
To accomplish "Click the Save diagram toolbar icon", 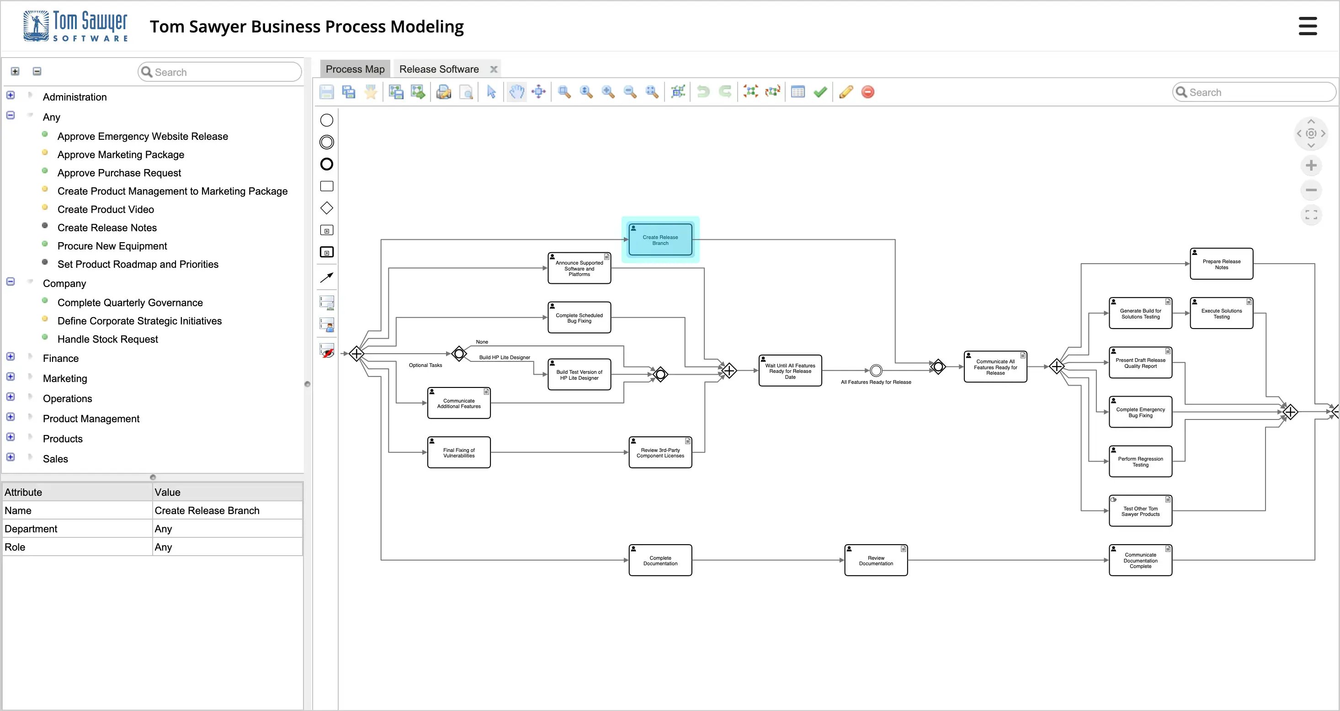I will (x=327, y=92).
